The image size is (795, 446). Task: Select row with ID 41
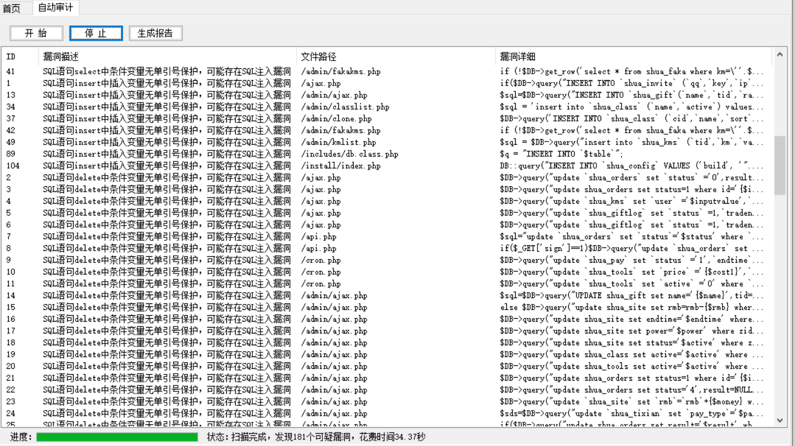[x=387, y=71]
